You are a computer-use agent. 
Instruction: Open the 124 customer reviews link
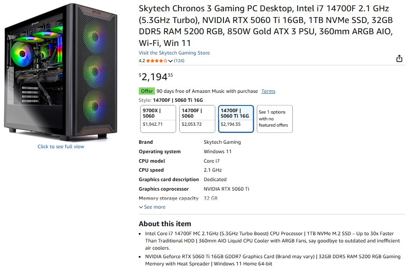click(x=179, y=61)
